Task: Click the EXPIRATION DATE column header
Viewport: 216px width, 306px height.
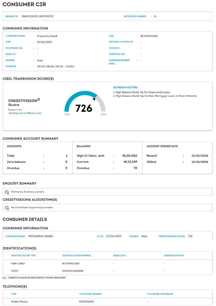Action: [x=174, y=256]
